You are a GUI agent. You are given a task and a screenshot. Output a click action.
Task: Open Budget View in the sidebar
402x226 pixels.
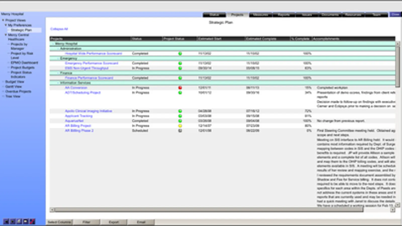coord(15,82)
